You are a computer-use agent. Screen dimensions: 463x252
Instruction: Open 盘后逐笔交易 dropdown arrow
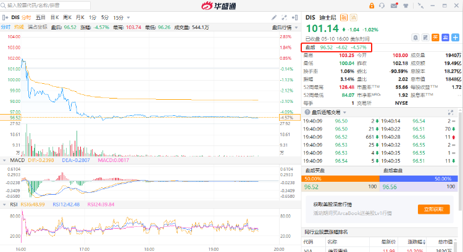[344, 113]
